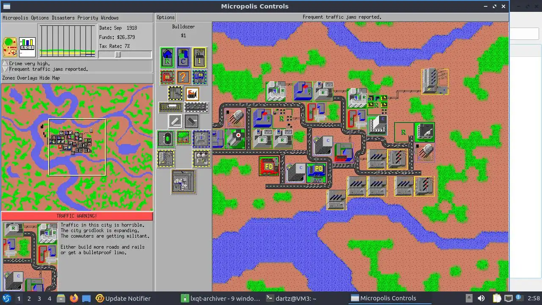Viewport: 542px width, 305px height.
Task: Click the 2:58 taskbar clock
Action: tap(534, 298)
